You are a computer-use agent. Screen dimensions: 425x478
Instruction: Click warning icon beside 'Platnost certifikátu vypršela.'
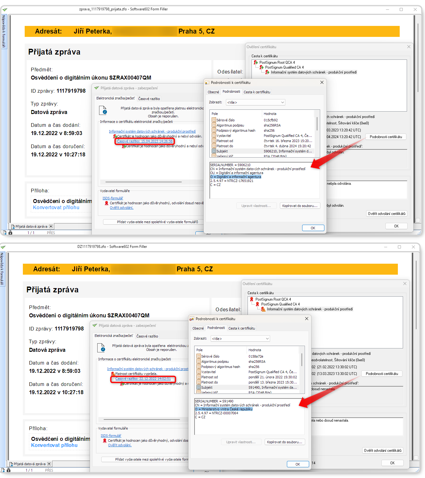click(113, 374)
